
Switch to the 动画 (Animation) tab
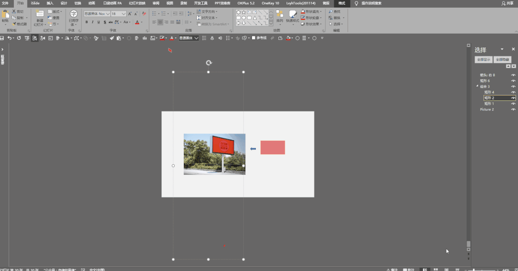tap(91, 3)
